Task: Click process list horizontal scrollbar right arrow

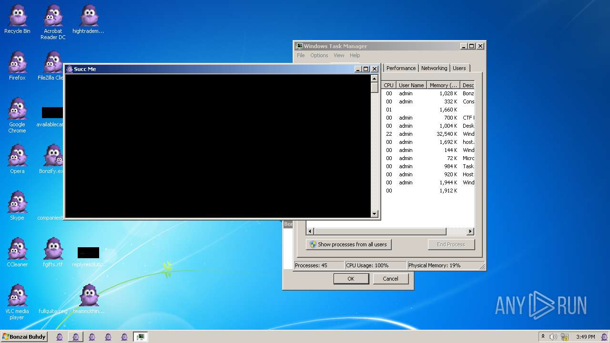Action: click(x=470, y=231)
